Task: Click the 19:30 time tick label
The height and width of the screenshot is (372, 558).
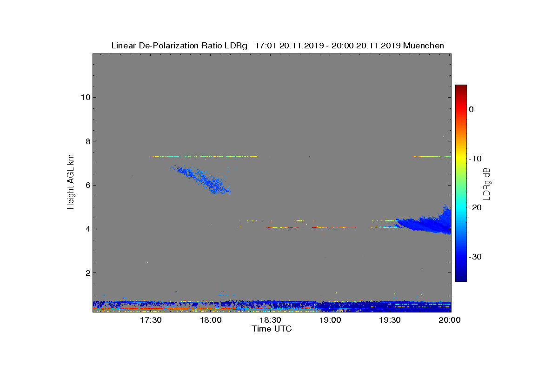Action: point(390,320)
